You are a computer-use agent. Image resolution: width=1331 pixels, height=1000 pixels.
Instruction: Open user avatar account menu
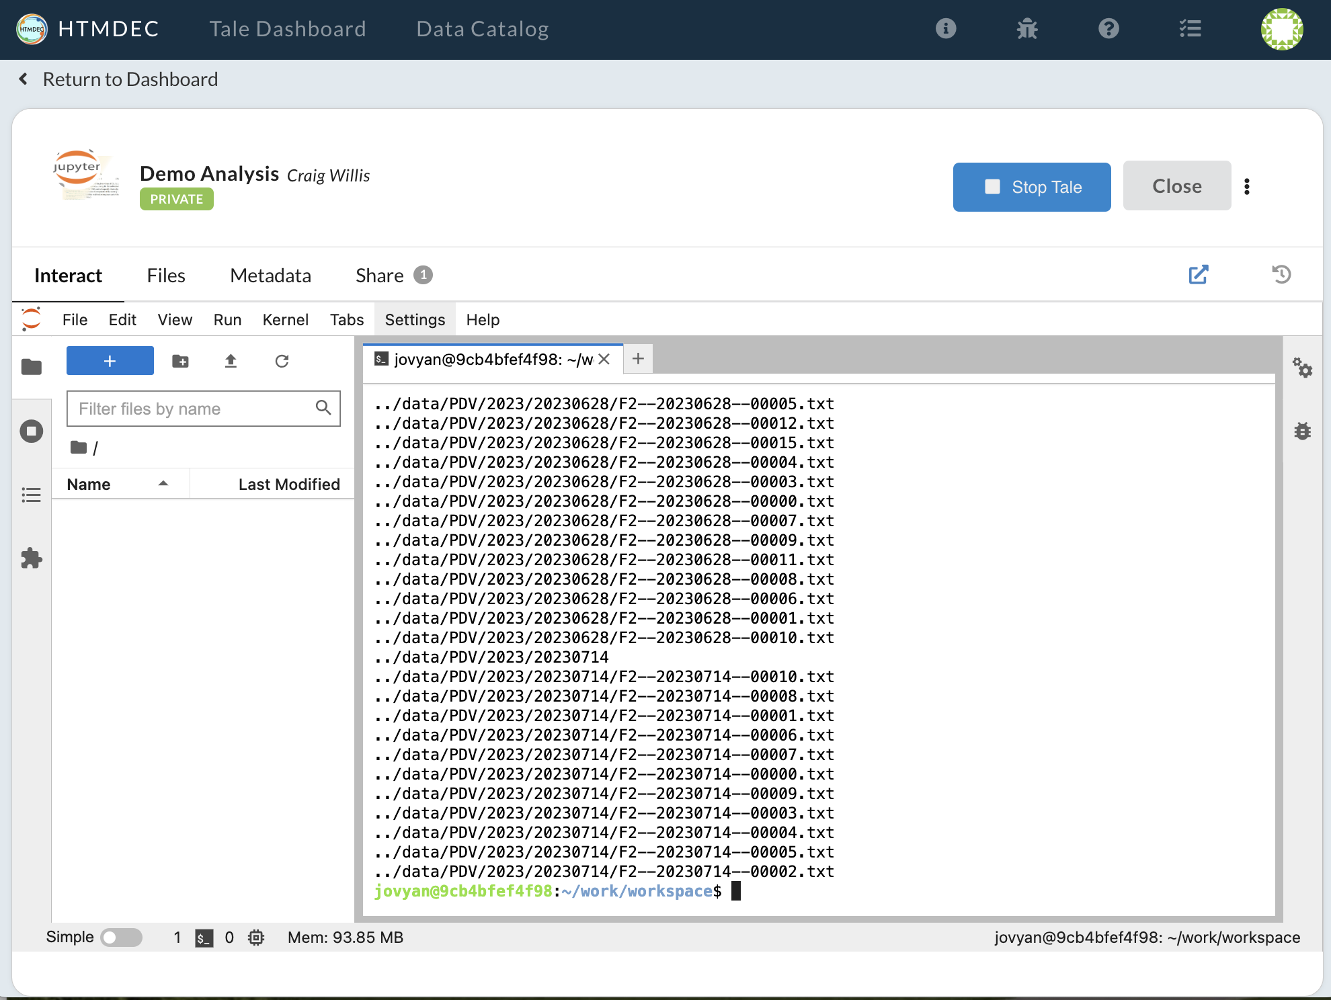(x=1281, y=29)
